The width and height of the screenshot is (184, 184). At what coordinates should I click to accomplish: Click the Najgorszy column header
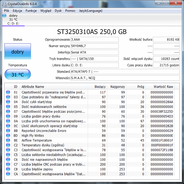117,87
